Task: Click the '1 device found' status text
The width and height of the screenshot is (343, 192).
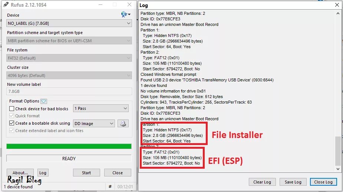Action: pos(18,187)
